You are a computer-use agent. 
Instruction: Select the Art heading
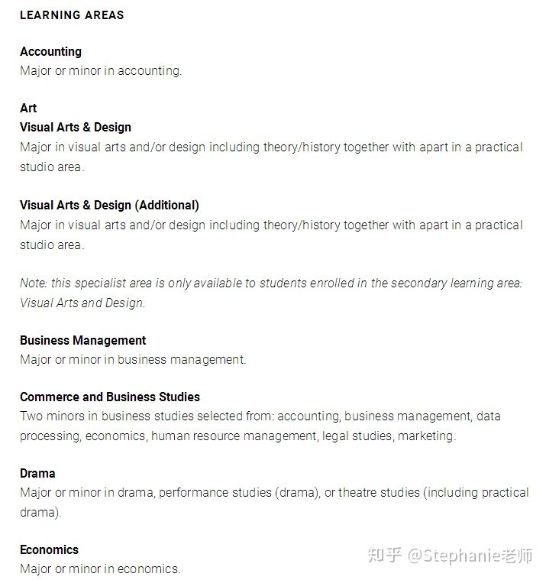[28, 108]
